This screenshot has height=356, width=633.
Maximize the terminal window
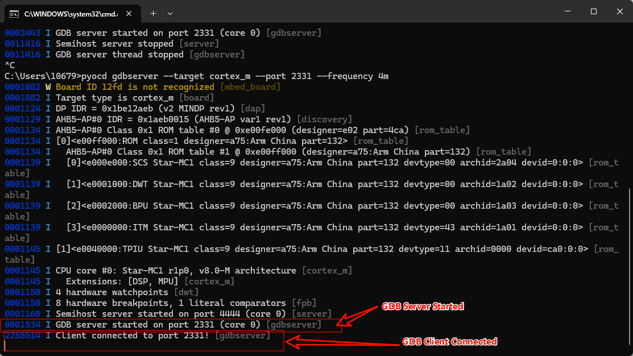(x=593, y=11)
